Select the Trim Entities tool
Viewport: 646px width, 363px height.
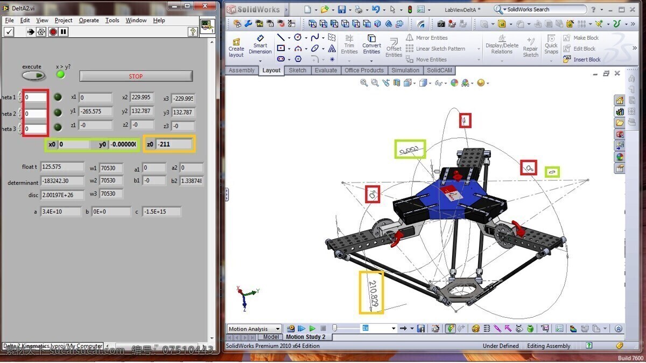point(349,45)
